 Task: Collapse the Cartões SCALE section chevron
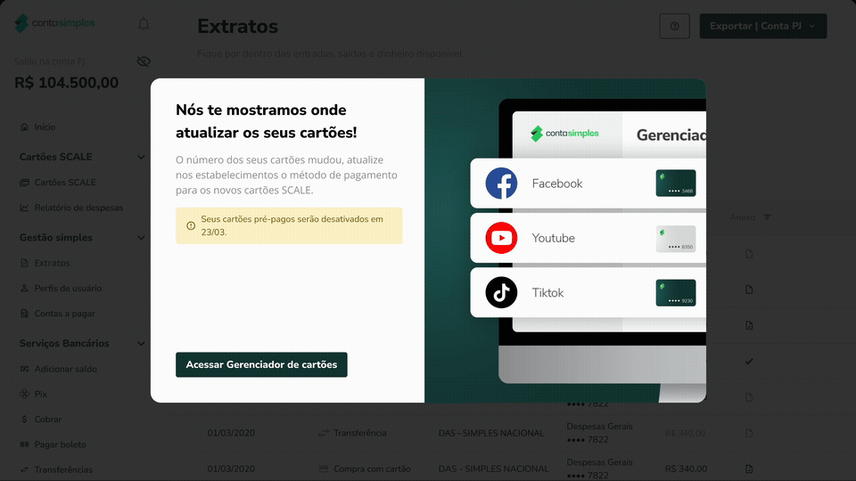click(141, 157)
